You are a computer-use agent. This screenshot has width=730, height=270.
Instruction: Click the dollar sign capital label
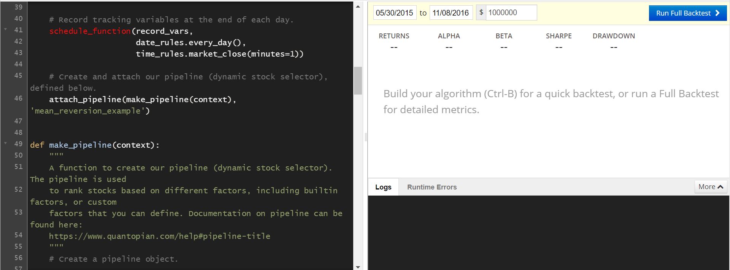(x=481, y=13)
